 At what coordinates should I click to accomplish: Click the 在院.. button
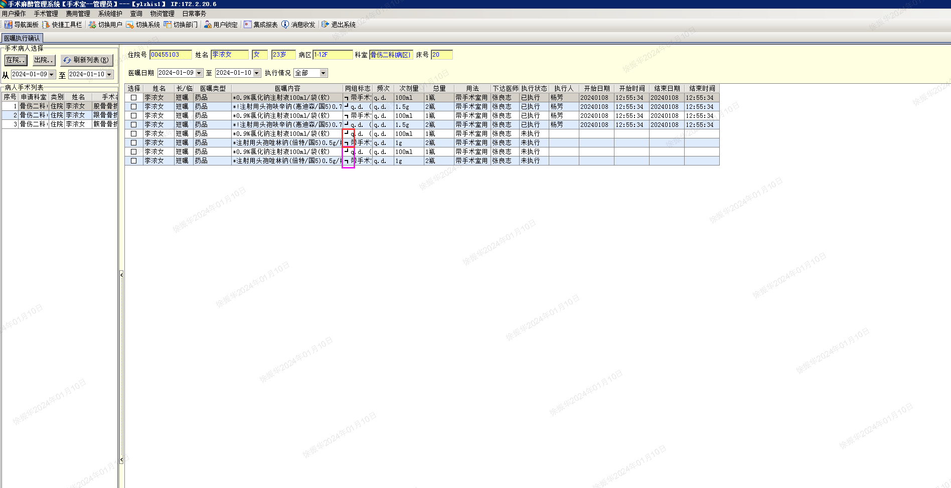pyautogui.click(x=16, y=60)
